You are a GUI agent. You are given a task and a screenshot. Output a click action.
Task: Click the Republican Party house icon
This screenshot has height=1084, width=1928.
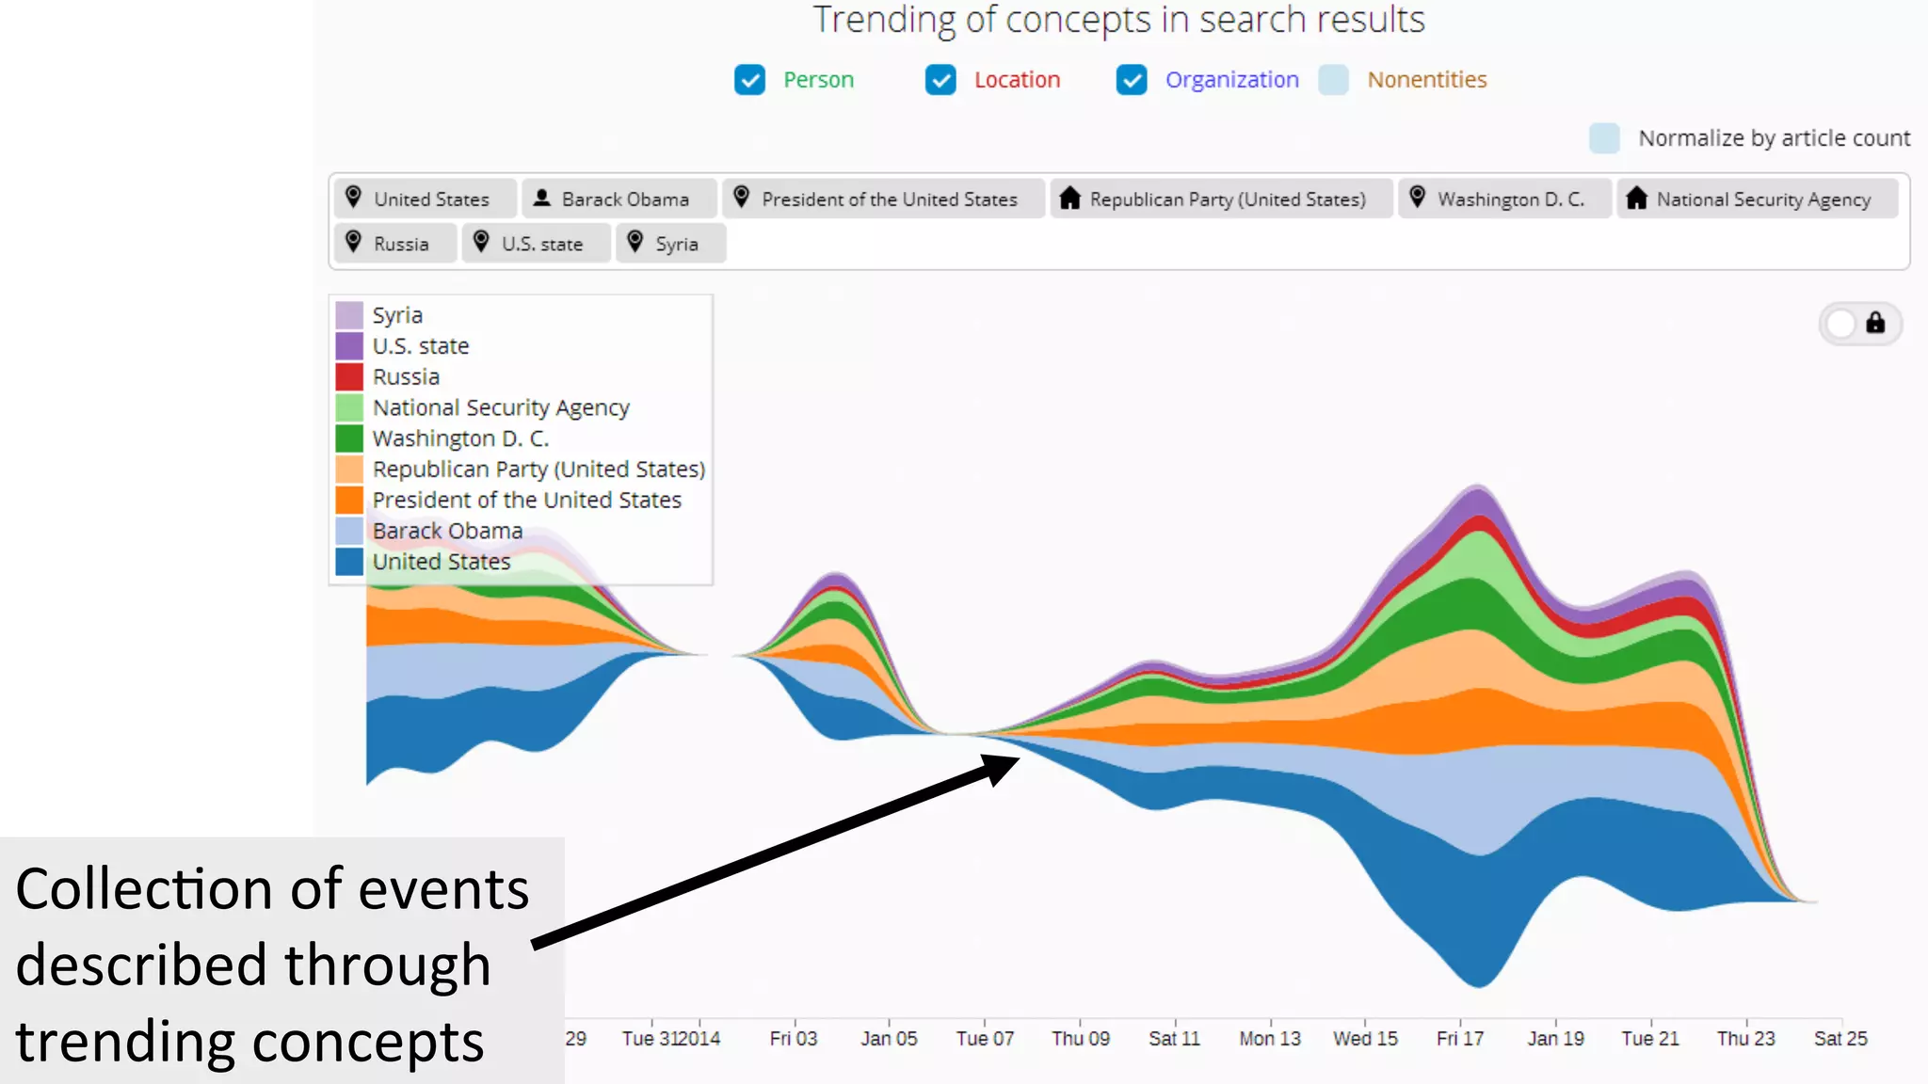tap(1069, 198)
